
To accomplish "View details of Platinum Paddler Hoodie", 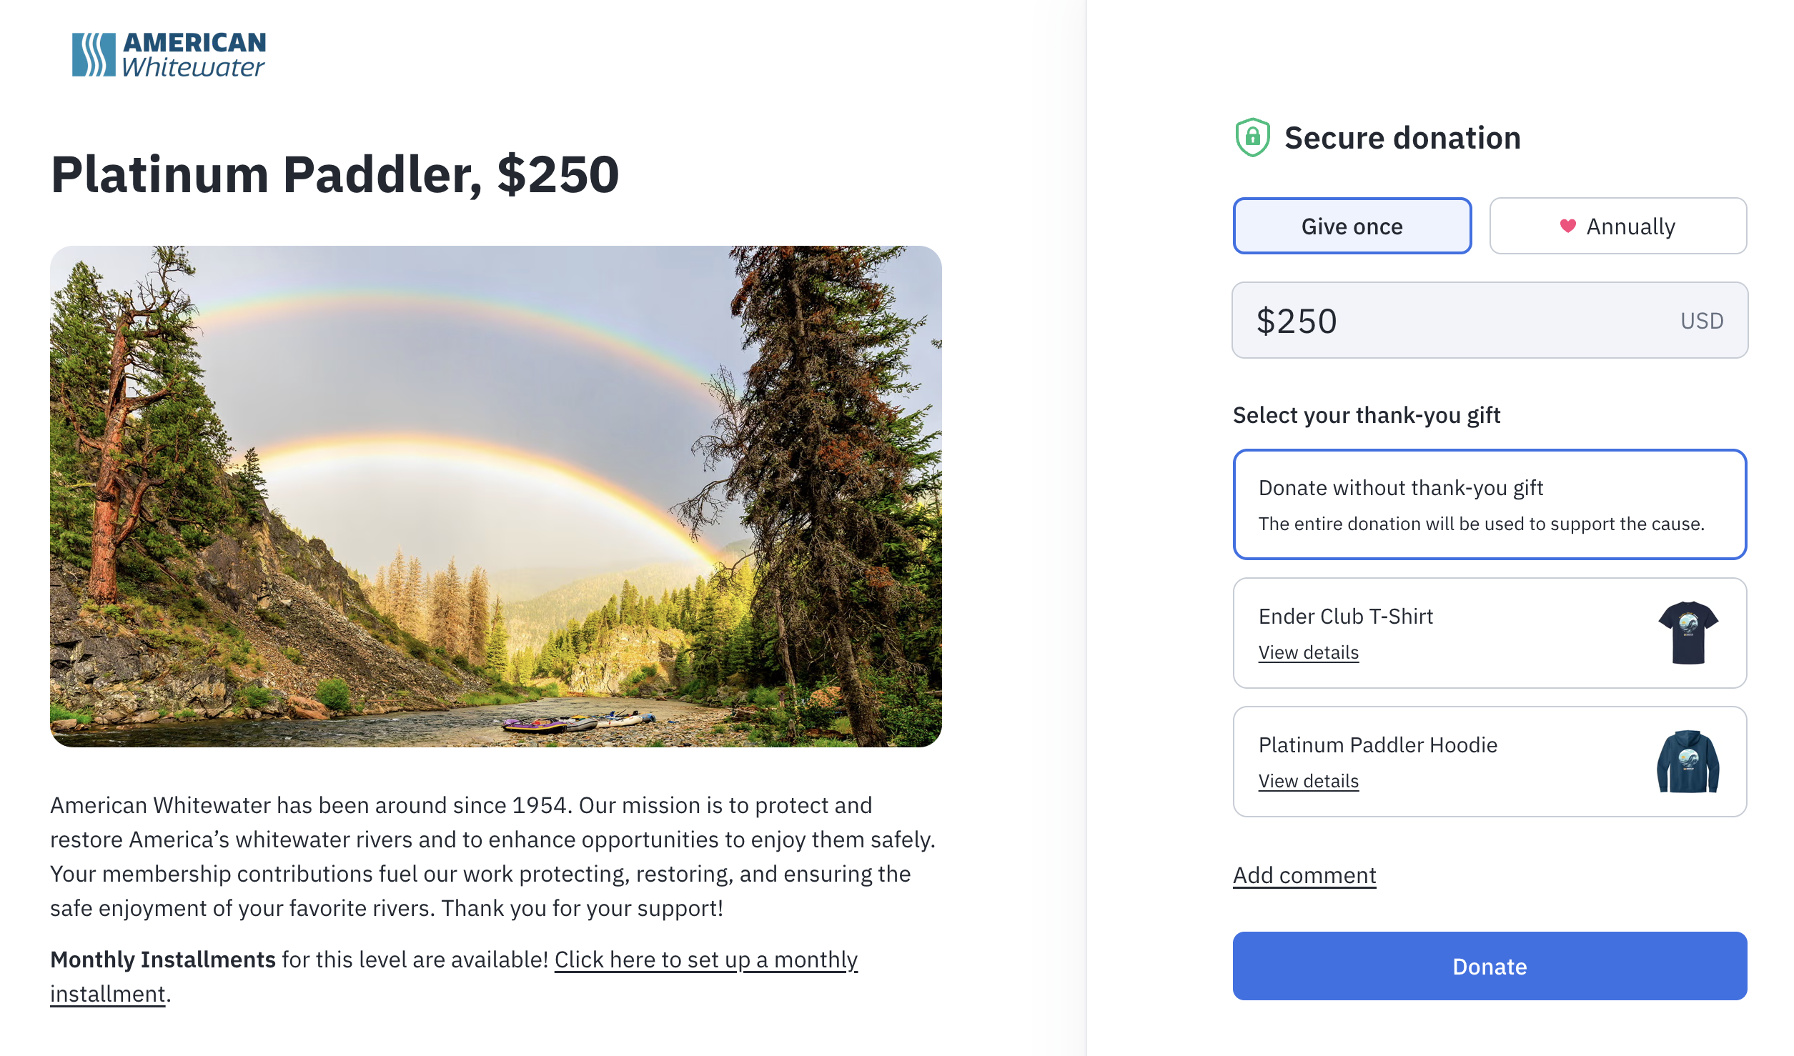I will pyautogui.click(x=1308, y=781).
